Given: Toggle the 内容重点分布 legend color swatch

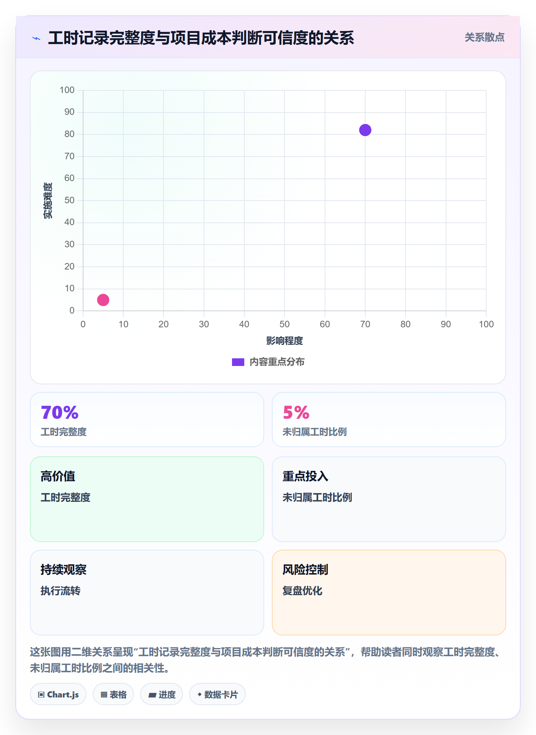Looking at the screenshot, I should [x=238, y=362].
